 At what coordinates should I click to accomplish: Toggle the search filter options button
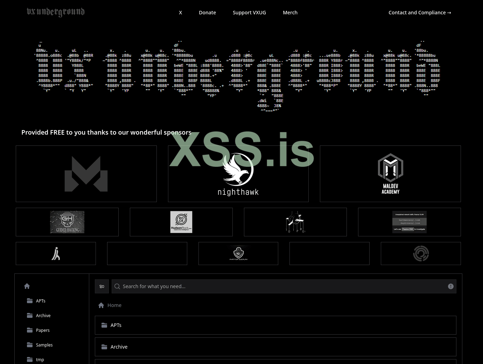click(x=102, y=286)
